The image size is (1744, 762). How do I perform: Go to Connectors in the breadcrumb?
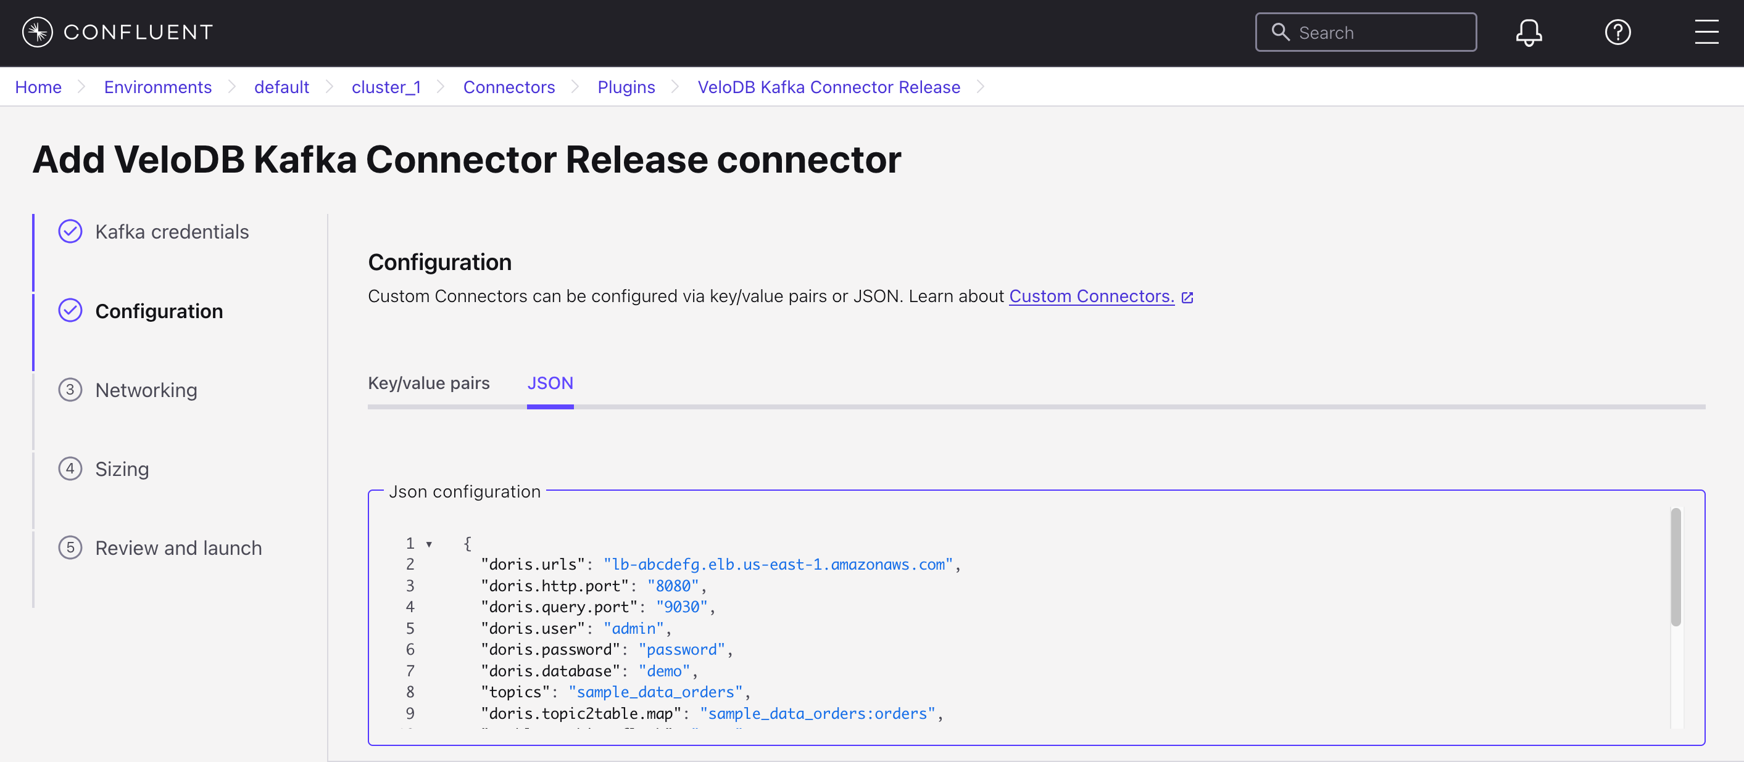click(509, 87)
